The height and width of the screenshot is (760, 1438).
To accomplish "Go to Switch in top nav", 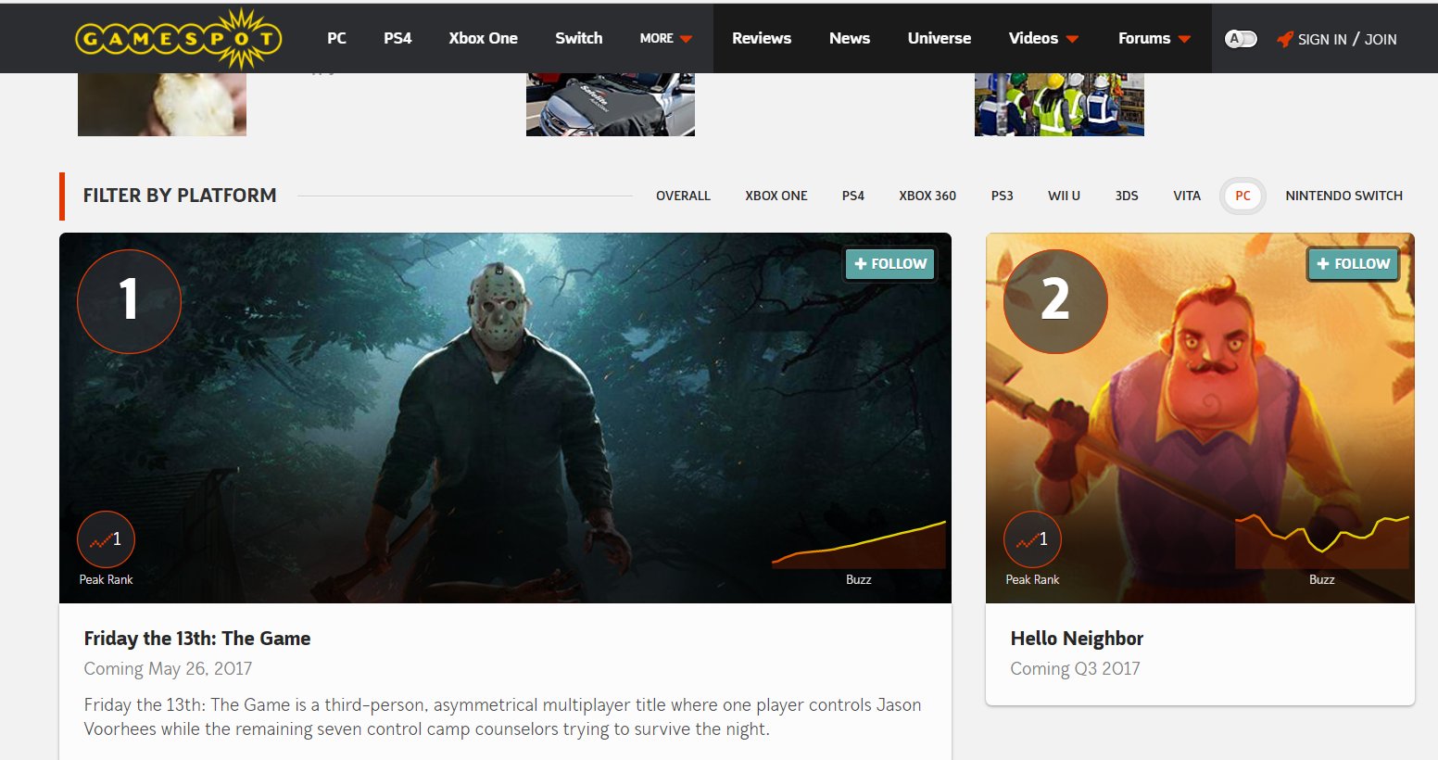I will tap(578, 38).
